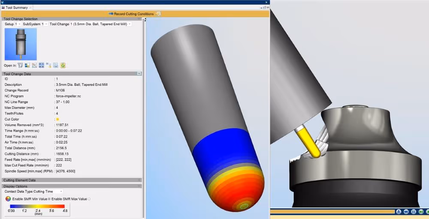Viewport: 429px width, 219px height.
Task: Click the simulation progress bar
Action: 332,211
